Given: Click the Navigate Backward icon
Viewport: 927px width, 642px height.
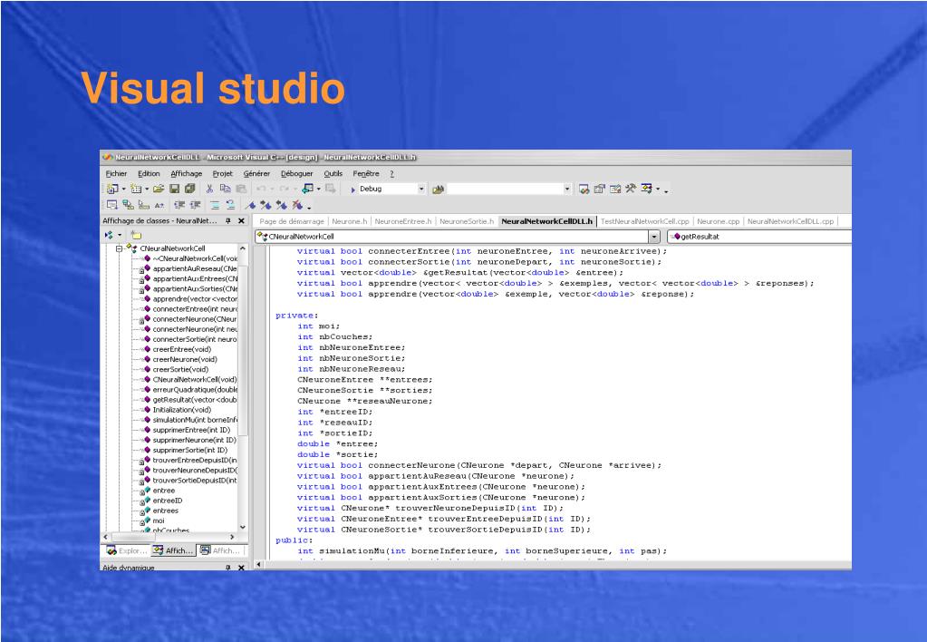Looking at the screenshot, I should click(x=308, y=189).
